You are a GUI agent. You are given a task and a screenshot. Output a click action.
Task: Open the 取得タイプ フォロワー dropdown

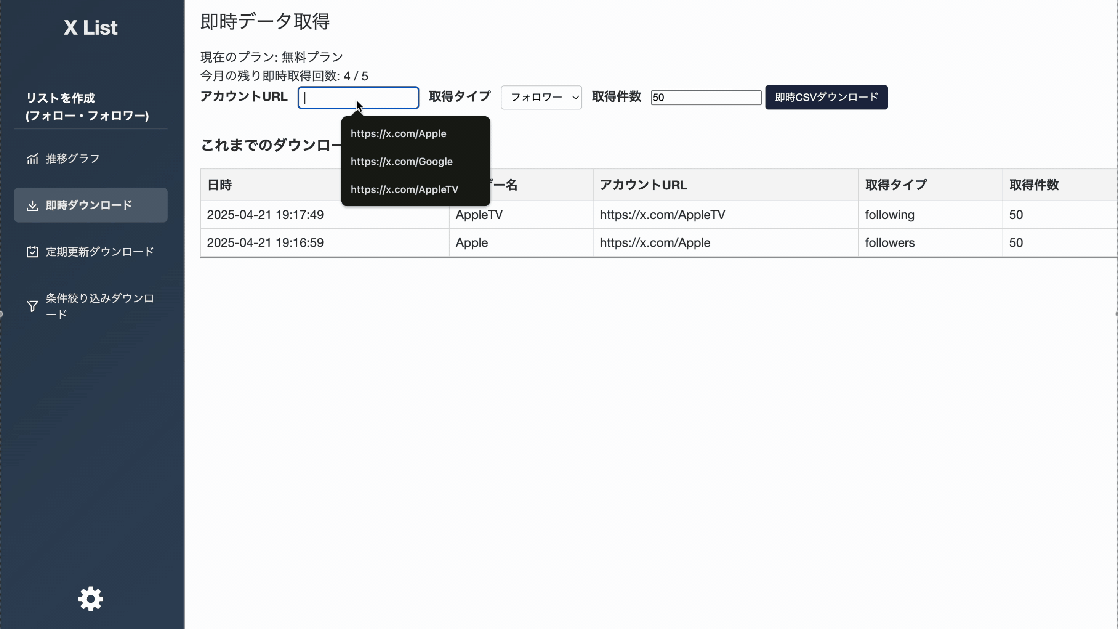pyautogui.click(x=541, y=97)
